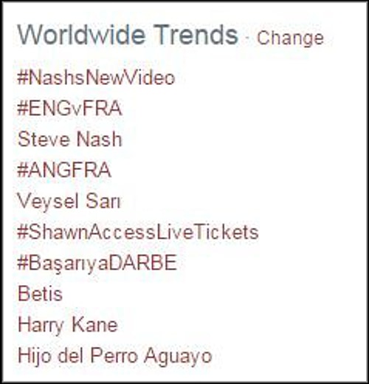This screenshot has width=369, height=384.
Task: Select the Steve Nash trending topic
Action: (70, 140)
